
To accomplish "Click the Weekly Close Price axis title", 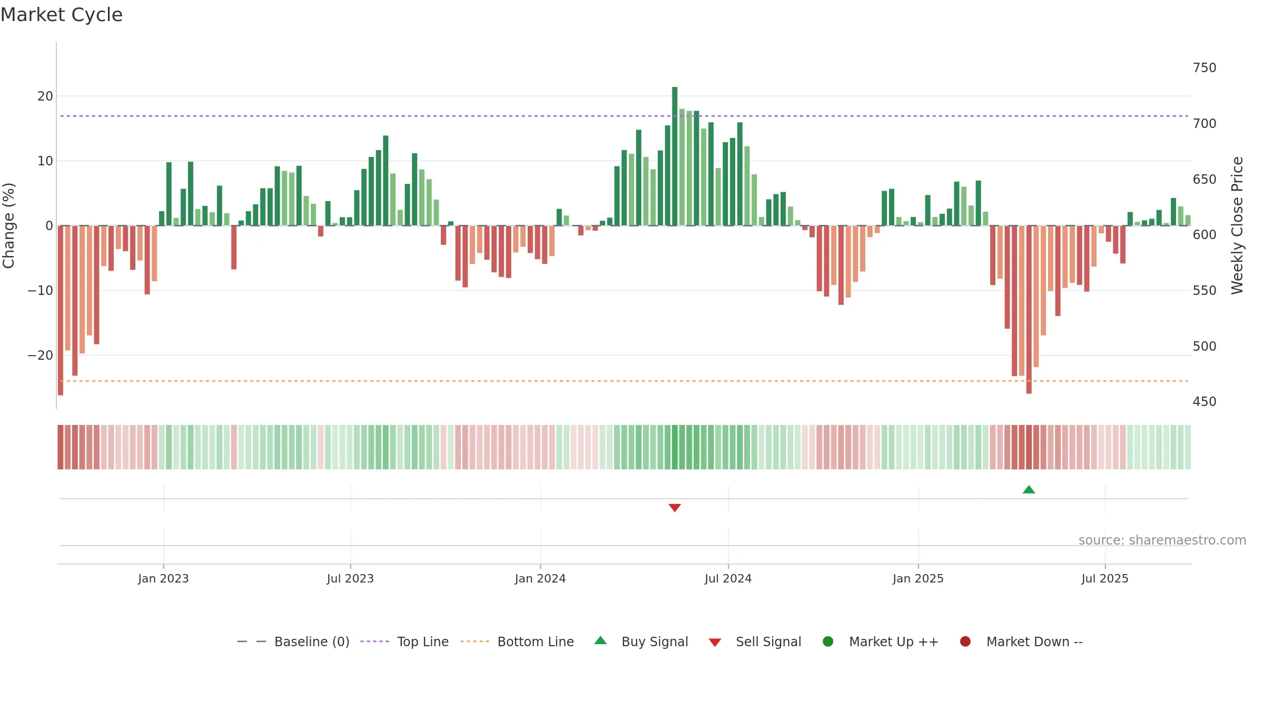I will [x=1237, y=225].
